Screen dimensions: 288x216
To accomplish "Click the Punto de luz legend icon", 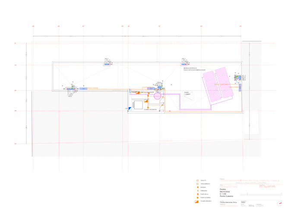I will (x=197, y=194).
